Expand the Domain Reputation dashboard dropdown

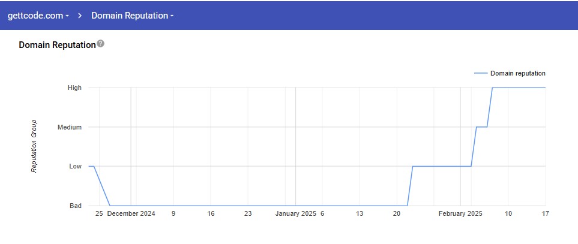(x=132, y=16)
